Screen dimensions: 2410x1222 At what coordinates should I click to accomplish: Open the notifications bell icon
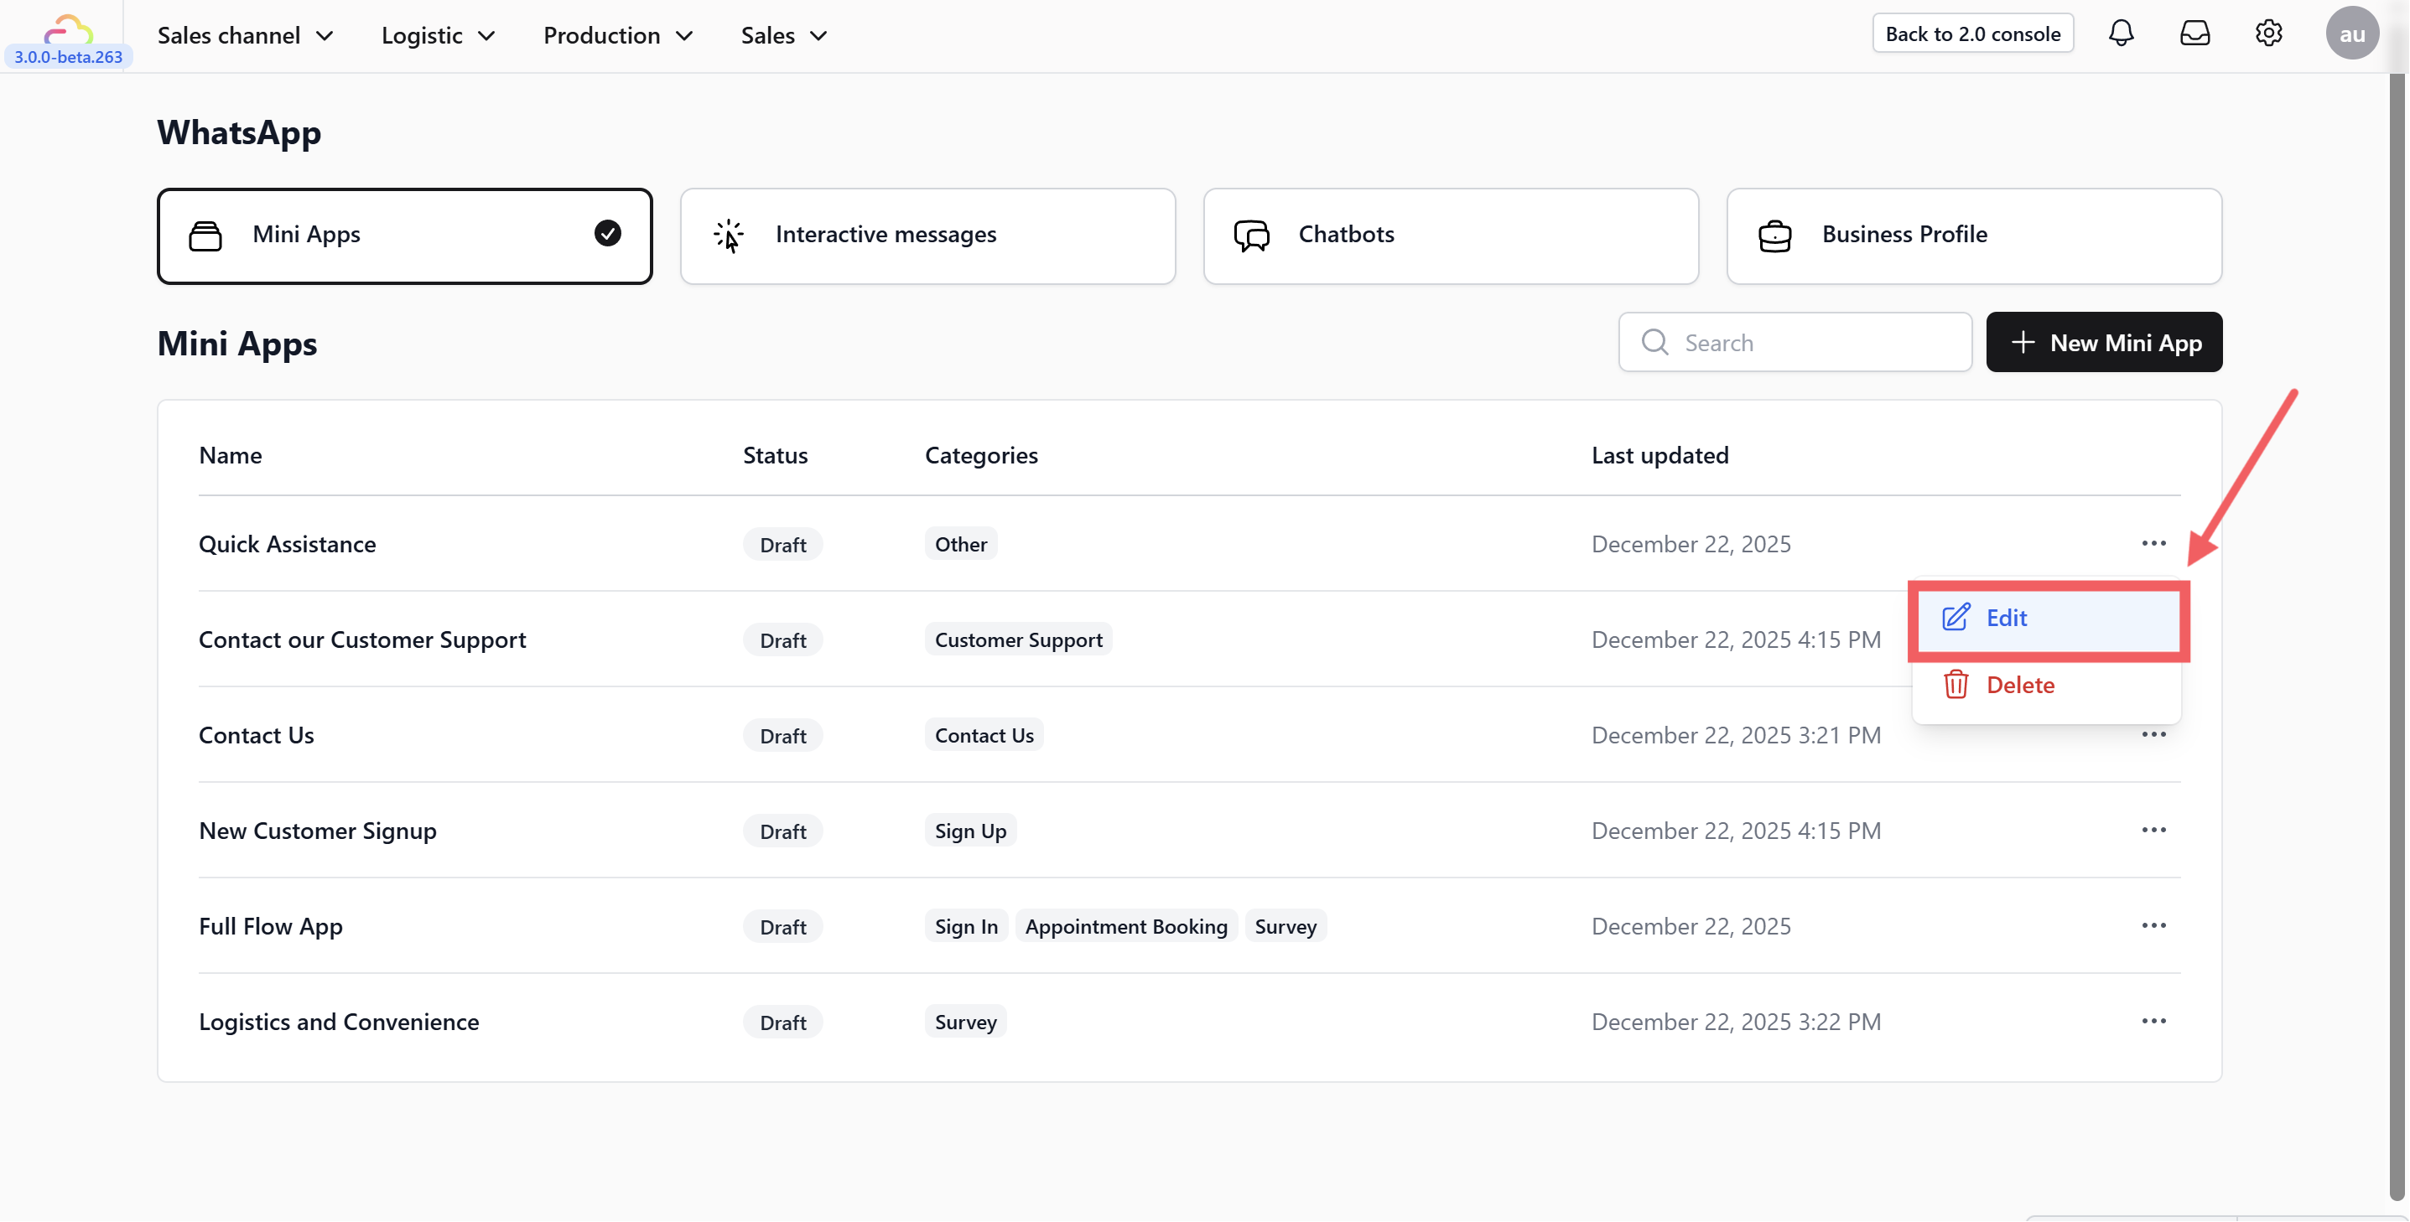coord(2121,34)
